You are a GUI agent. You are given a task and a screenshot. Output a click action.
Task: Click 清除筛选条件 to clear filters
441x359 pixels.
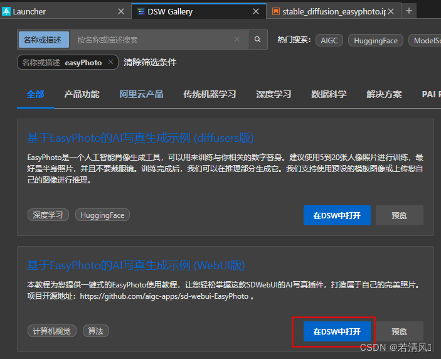[x=150, y=62]
